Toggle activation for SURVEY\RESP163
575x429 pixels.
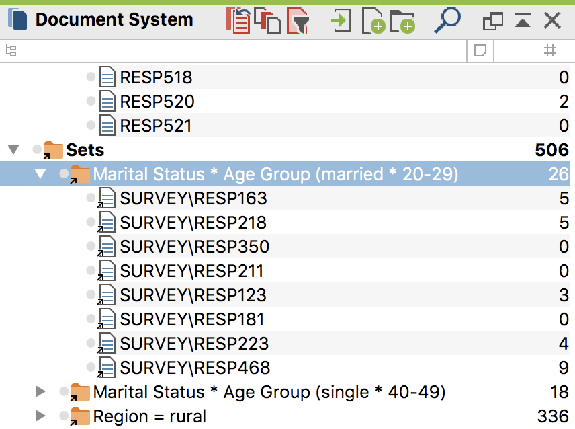[x=91, y=198]
